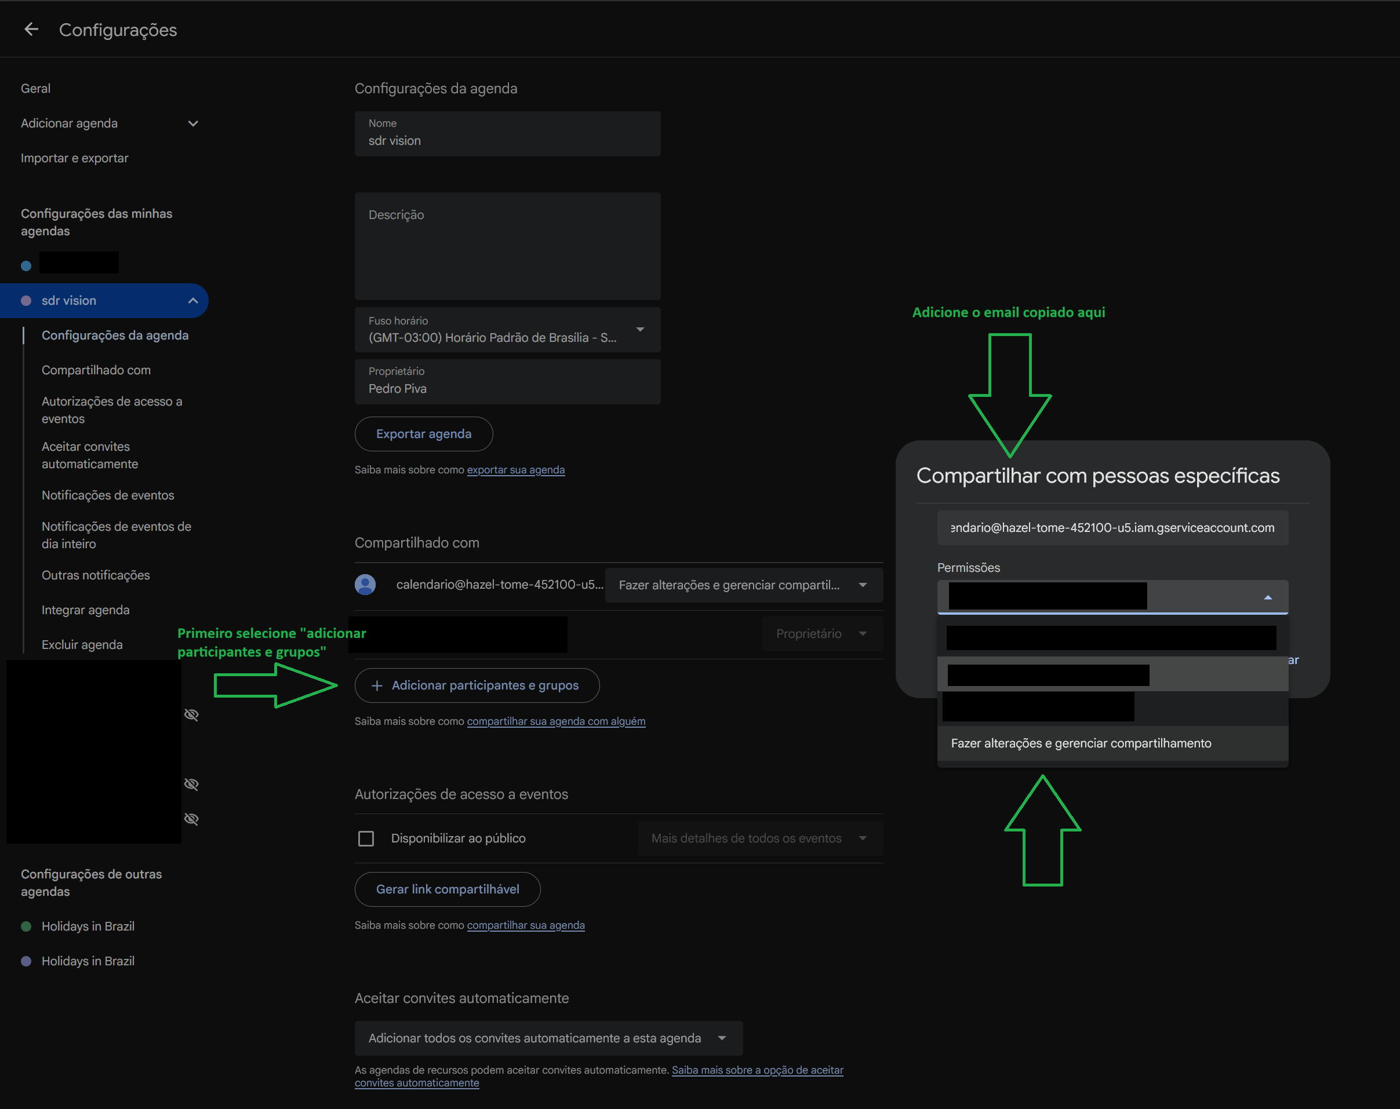The image size is (1400, 1109).
Task: Toggle the top eye-slash visibility icon
Action: pyautogui.click(x=191, y=714)
